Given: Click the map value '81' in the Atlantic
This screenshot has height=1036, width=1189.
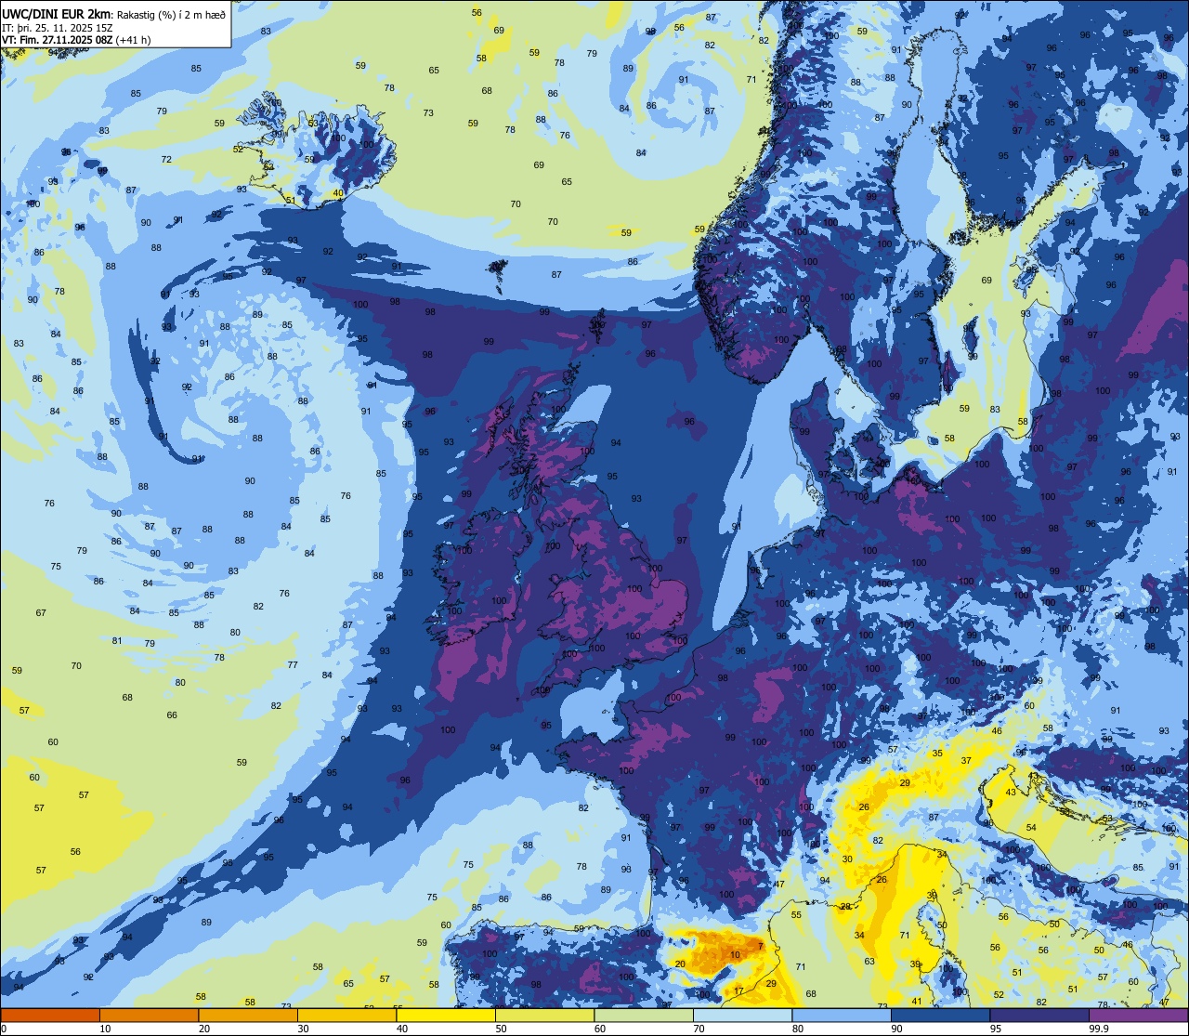Looking at the screenshot, I should (x=117, y=640).
